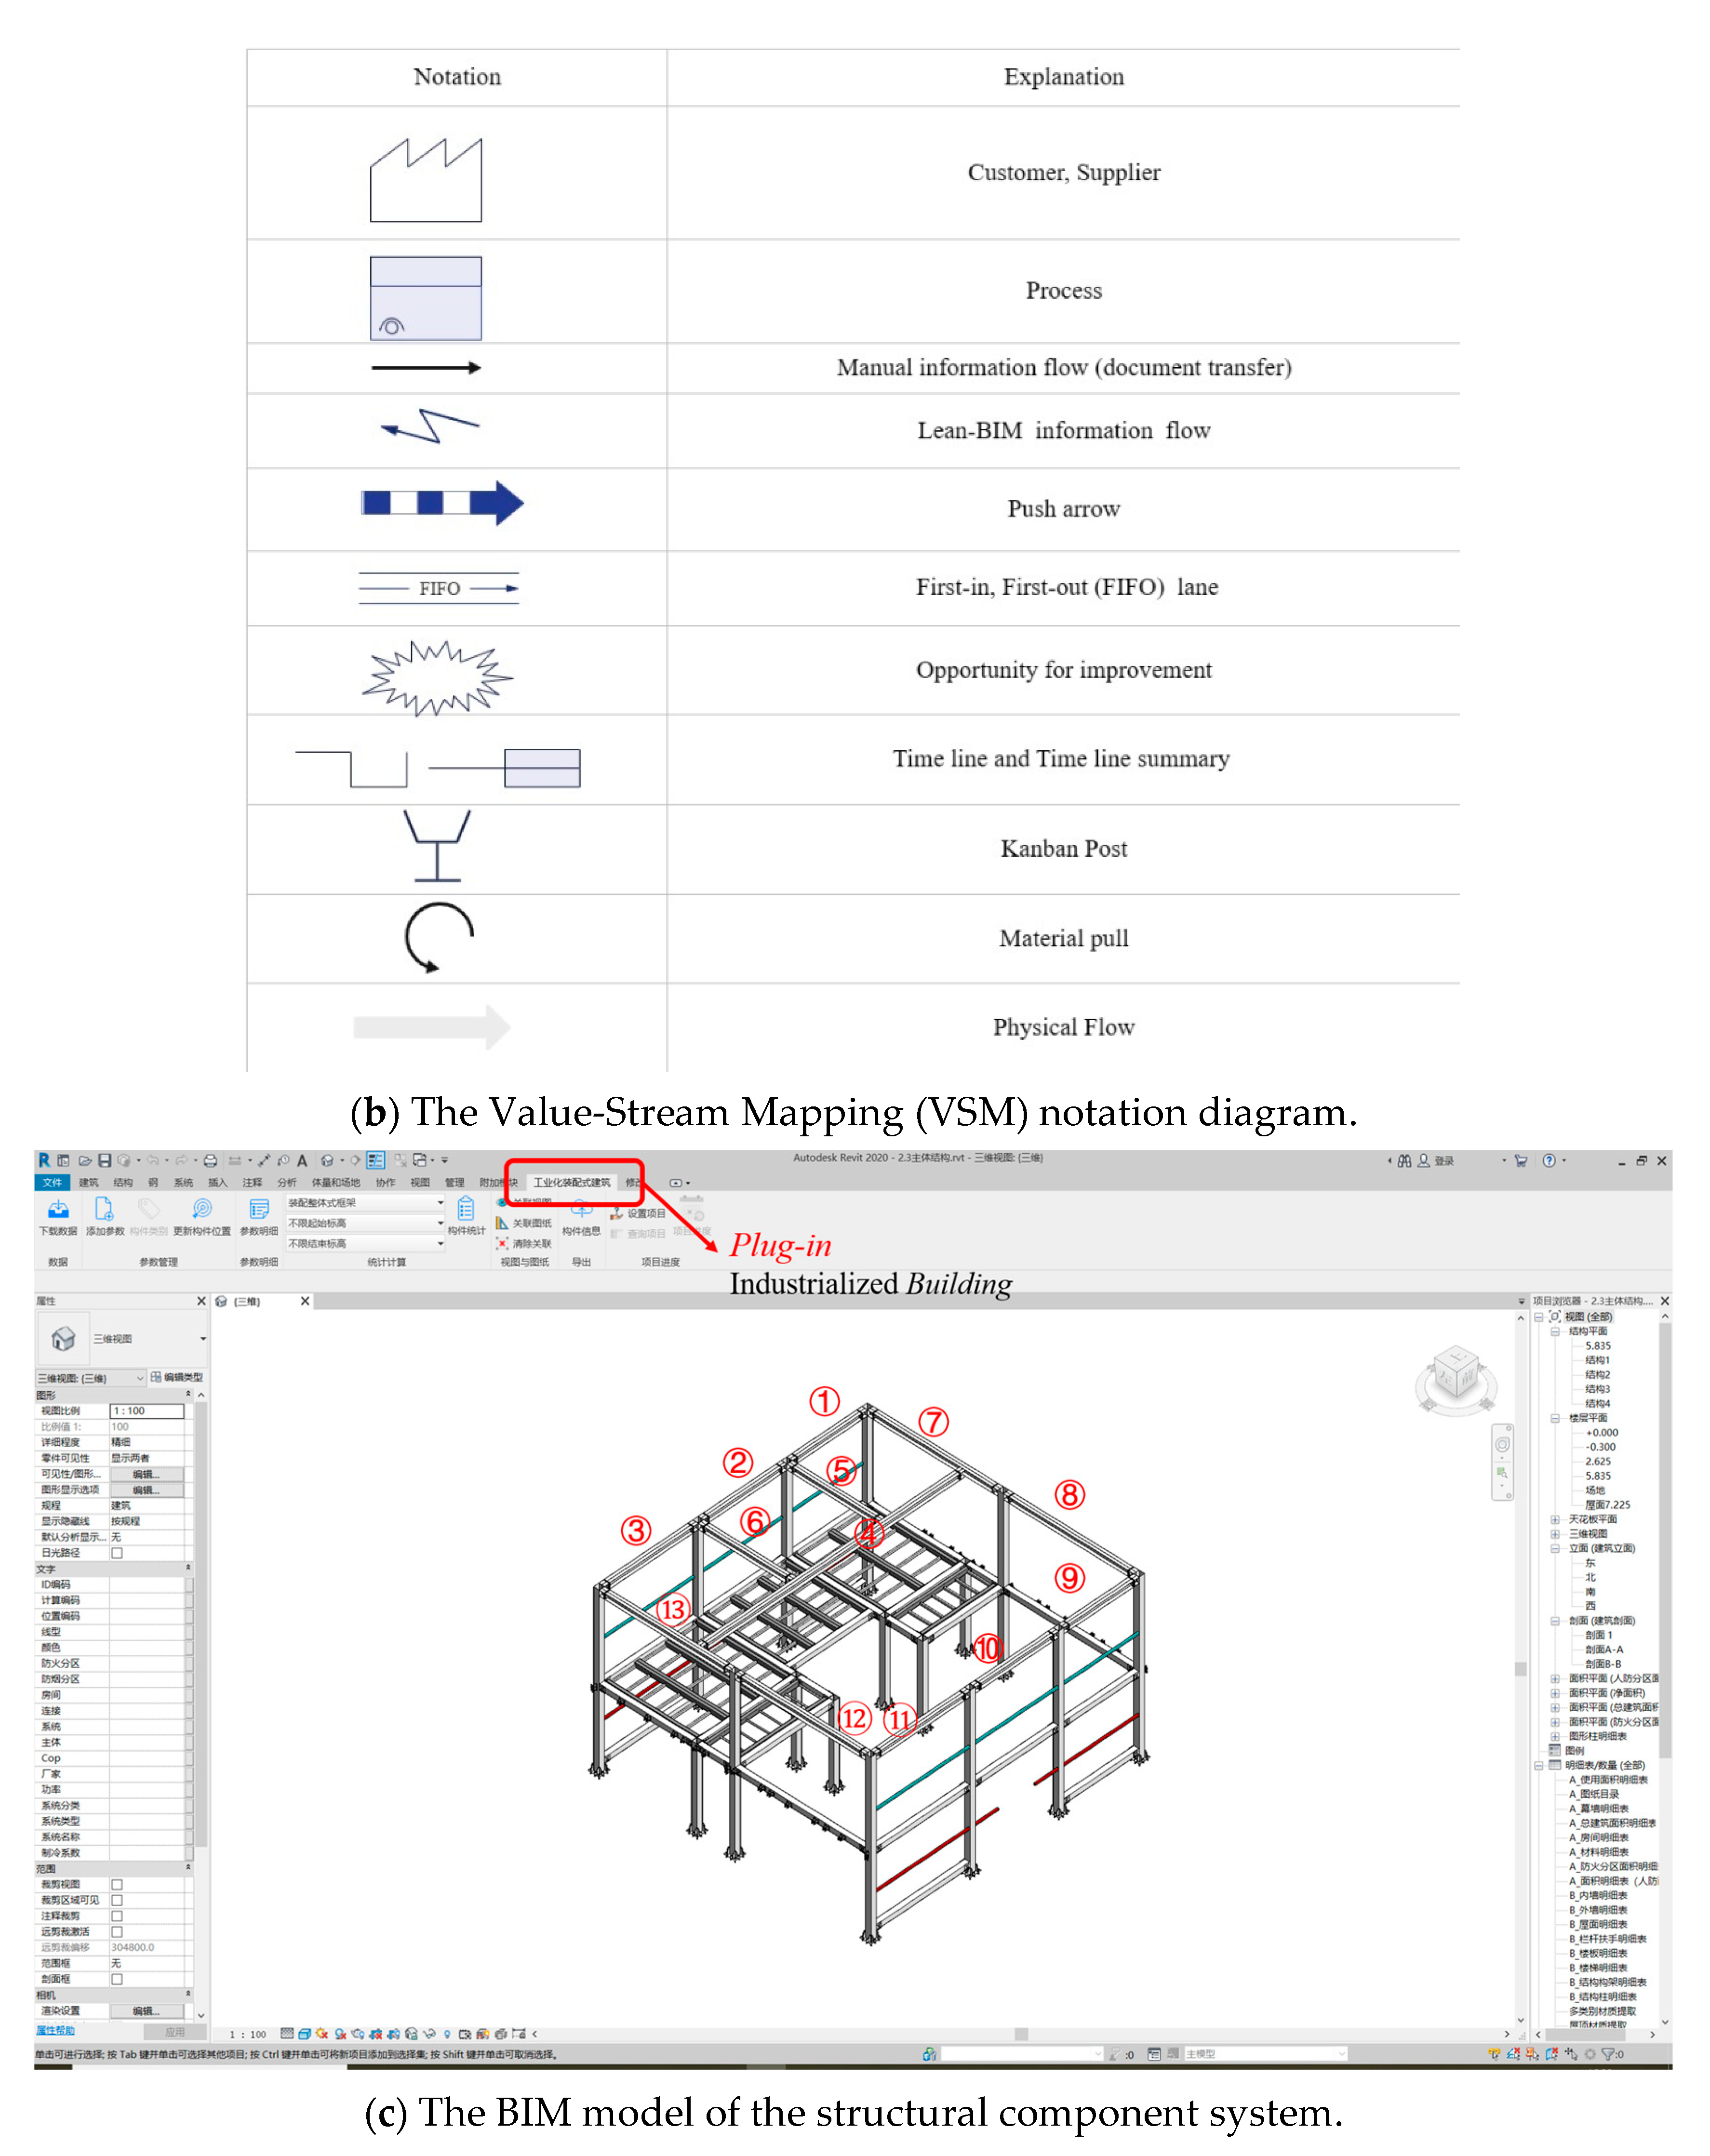Check the 裁剪视图 crop view checkbox
1710x2156 pixels.
(x=117, y=1885)
